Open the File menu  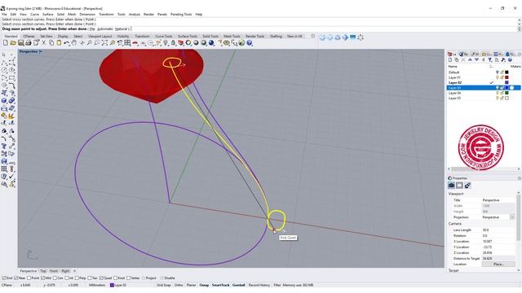pyautogui.click(x=4, y=15)
